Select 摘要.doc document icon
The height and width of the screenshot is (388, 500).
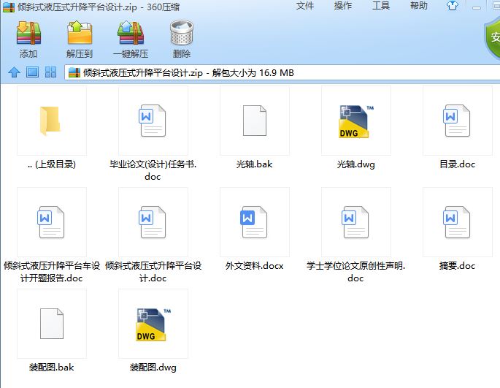[457, 222]
